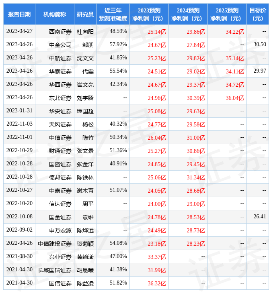269x293 pixels.
Task: Select the date 2021-08-30 cell
Action: tap(19, 256)
